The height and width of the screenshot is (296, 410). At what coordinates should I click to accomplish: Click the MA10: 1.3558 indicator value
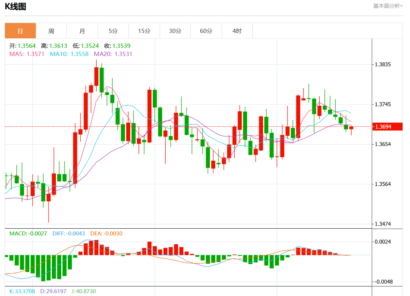click(69, 54)
